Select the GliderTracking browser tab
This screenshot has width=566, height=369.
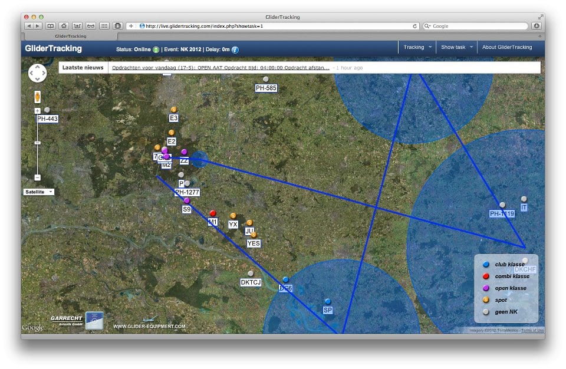71,36
